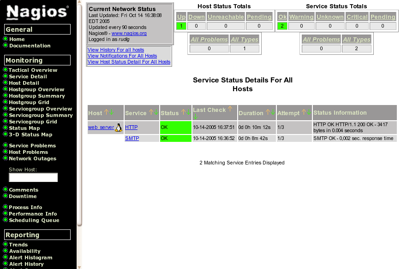
Task: Click the Show Host input field
Action: click(33, 177)
